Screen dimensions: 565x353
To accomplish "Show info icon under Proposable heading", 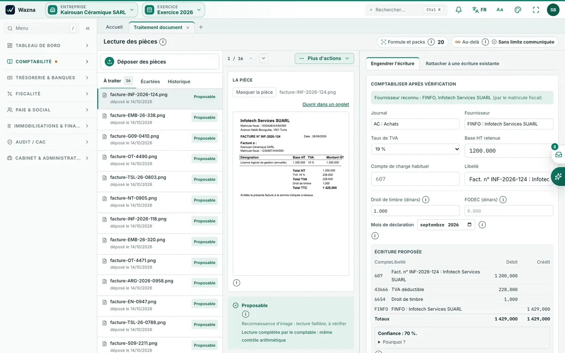I will [x=245, y=314].
